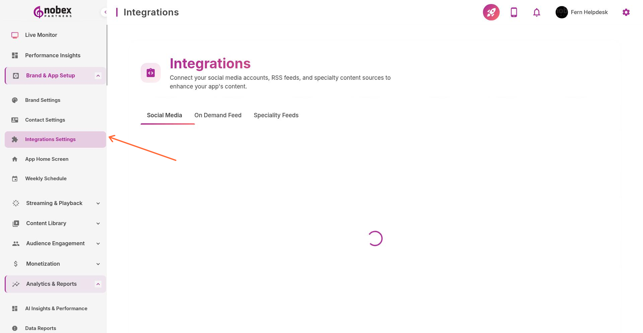
Task: Select the Integrations Settings puzzle icon
Action: tap(15, 139)
